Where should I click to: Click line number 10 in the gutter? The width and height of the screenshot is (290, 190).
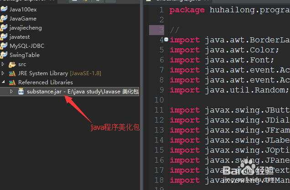[x=159, y=100]
